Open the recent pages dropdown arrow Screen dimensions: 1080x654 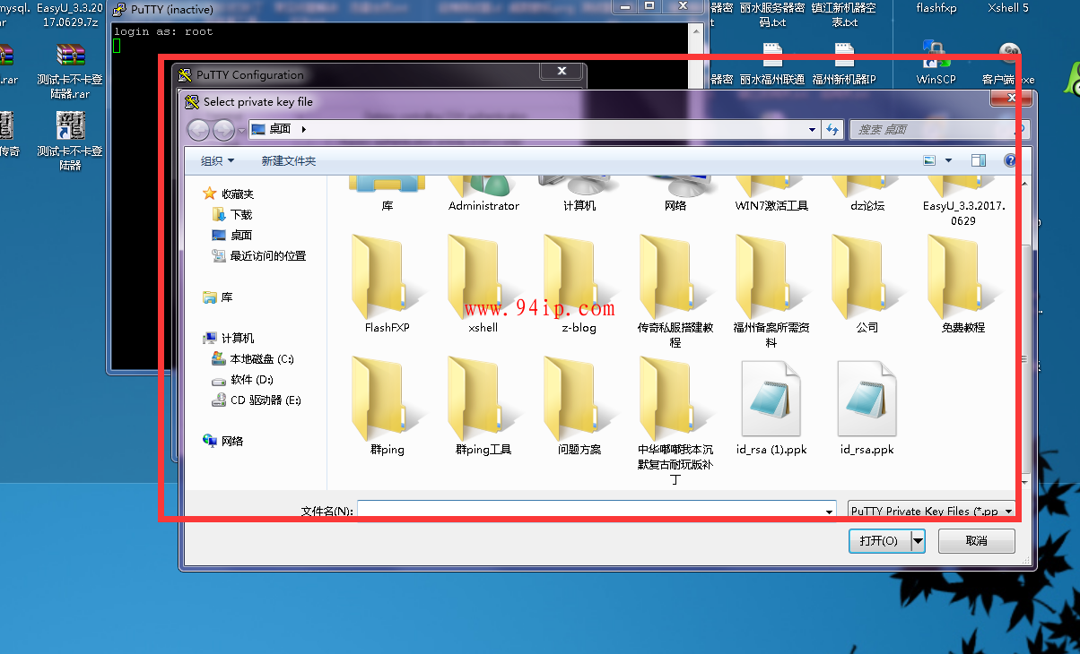(x=240, y=131)
